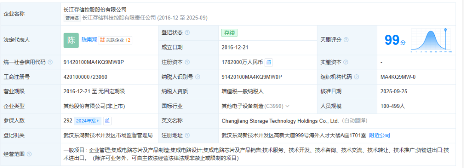
Task: Select staff size 100-499人
Action: (392, 106)
